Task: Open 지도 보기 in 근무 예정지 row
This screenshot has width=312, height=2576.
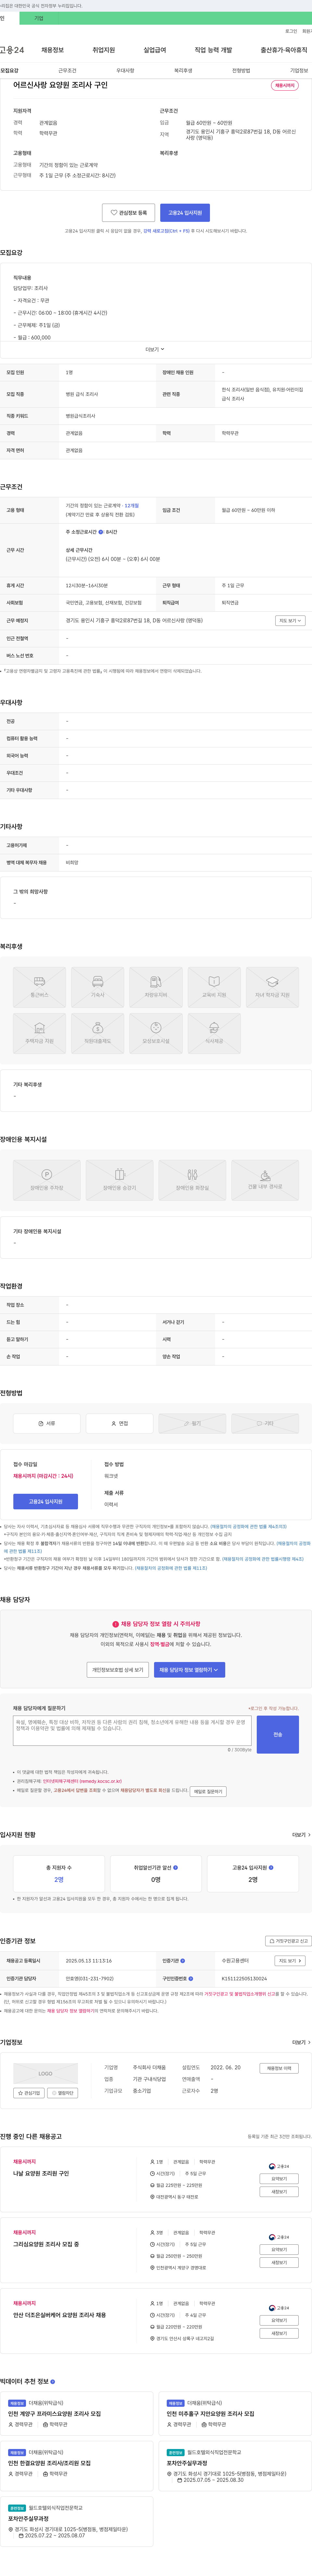Action: click(x=290, y=621)
